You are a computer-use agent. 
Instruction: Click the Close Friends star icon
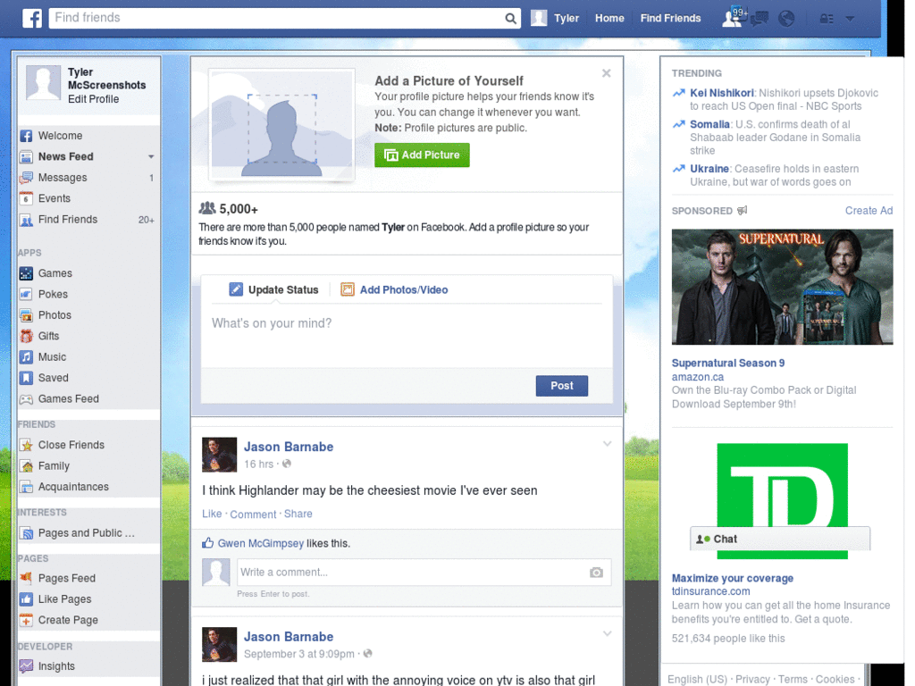click(26, 446)
